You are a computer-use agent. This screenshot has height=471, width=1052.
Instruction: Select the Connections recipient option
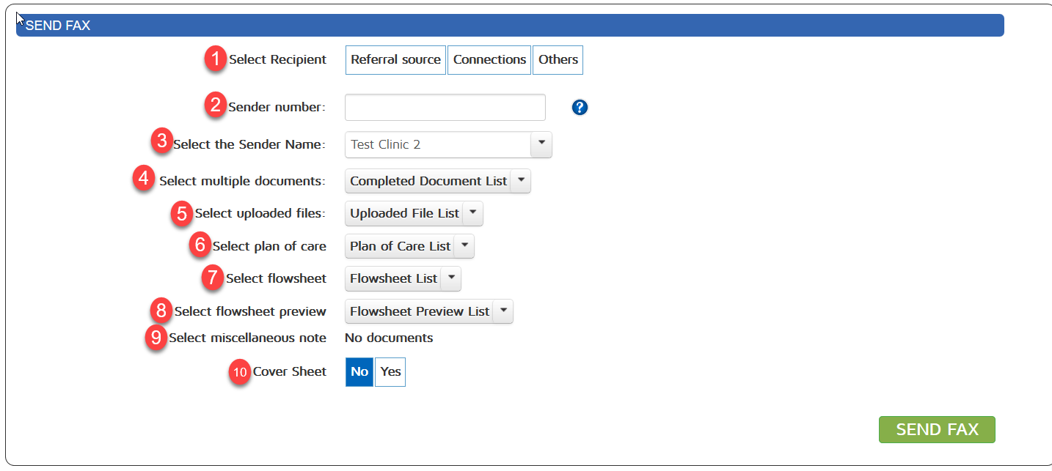point(489,60)
